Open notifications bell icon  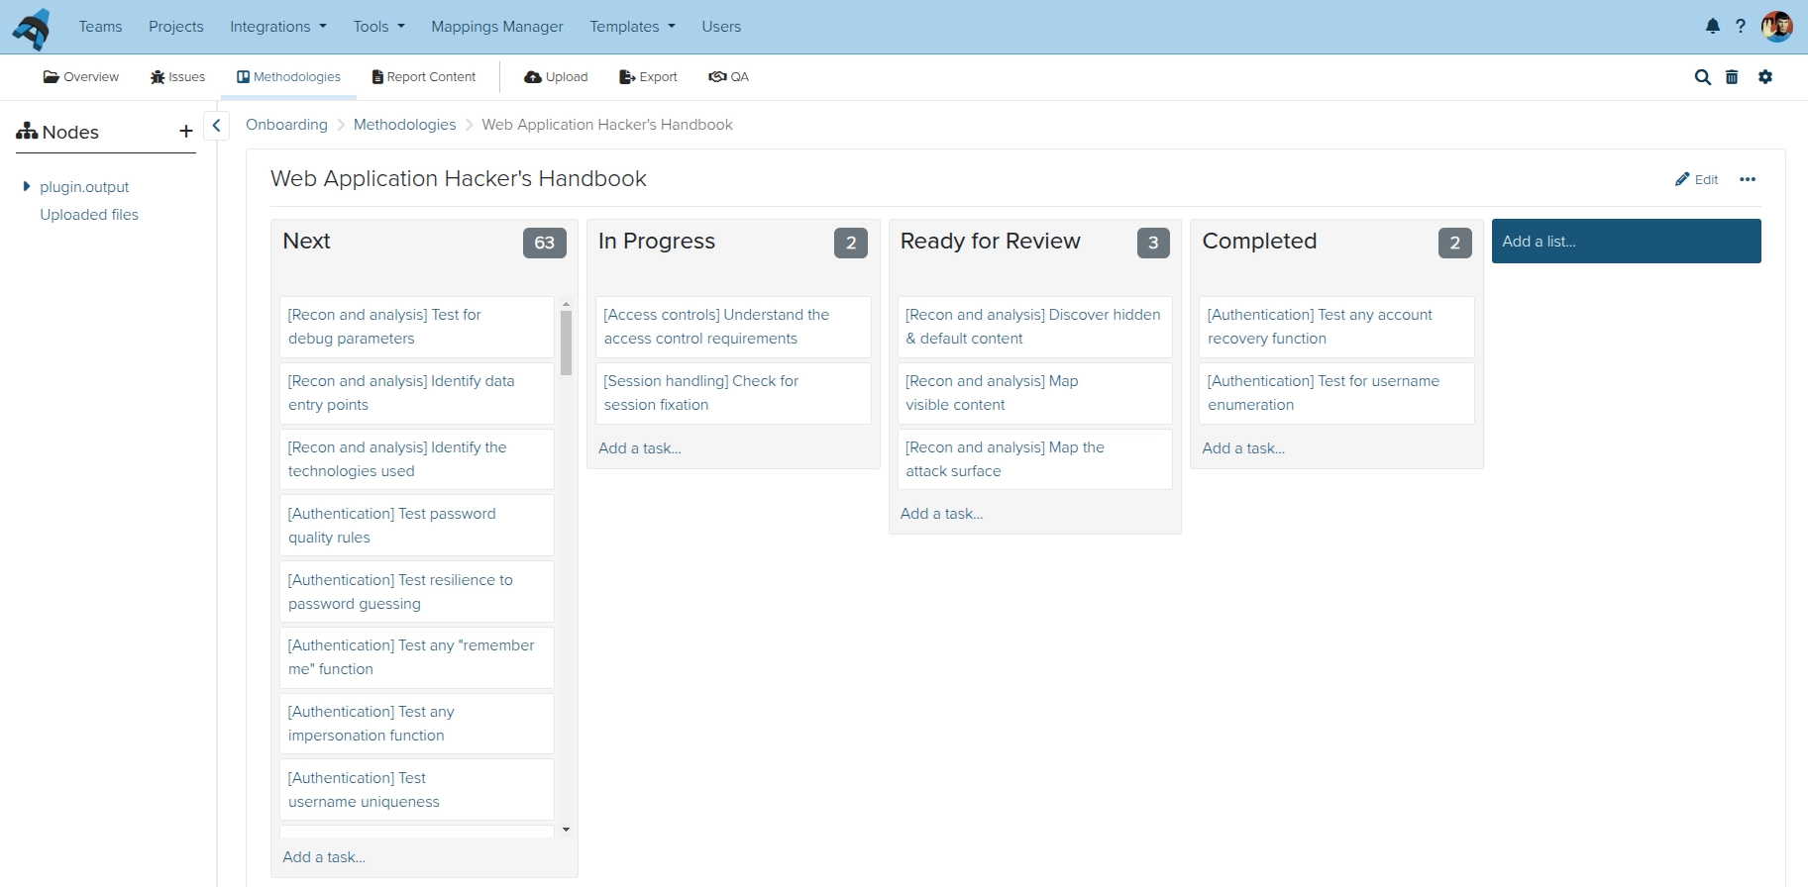tap(1713, 27)
